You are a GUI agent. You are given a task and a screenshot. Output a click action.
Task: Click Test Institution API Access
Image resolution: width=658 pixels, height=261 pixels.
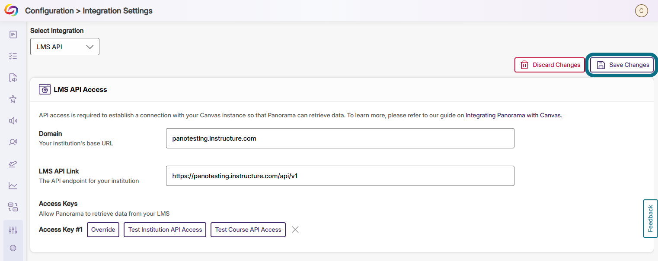coord(165,230)
